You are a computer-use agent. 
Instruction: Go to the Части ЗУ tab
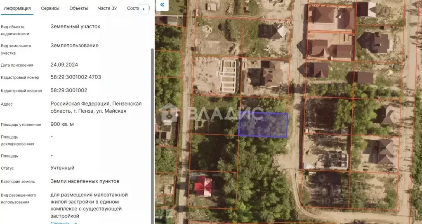click(107, 8)
